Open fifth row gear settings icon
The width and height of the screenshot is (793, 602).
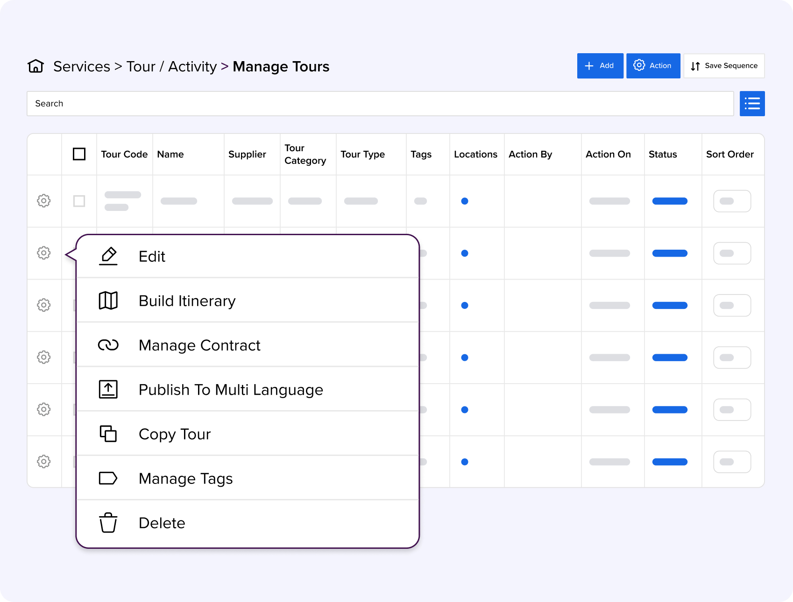(x=44, y=410)
